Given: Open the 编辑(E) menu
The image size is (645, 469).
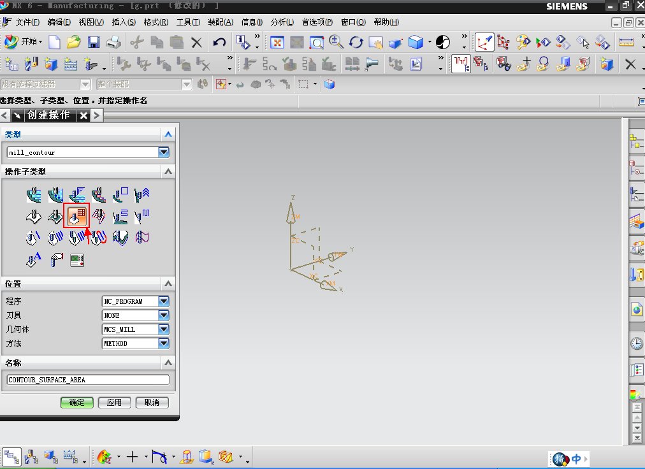Looking at the screenshot, I should click(x=59, y=22).
